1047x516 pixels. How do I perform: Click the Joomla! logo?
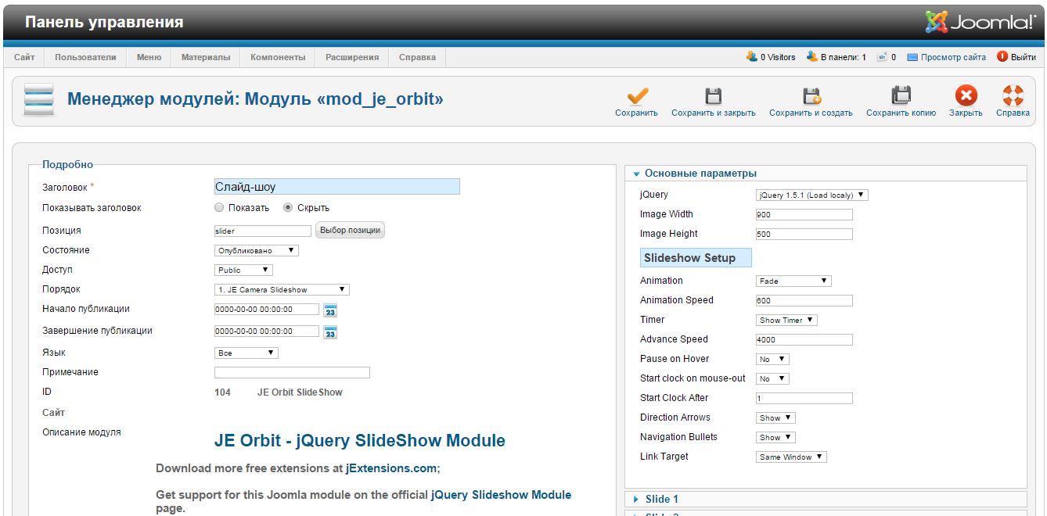point(980,22)
